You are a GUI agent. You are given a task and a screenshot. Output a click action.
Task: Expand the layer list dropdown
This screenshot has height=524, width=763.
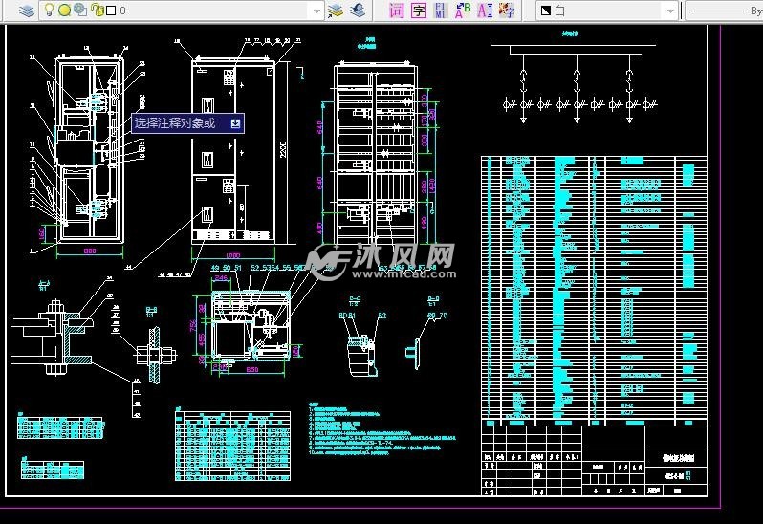[x=316, y=11]
